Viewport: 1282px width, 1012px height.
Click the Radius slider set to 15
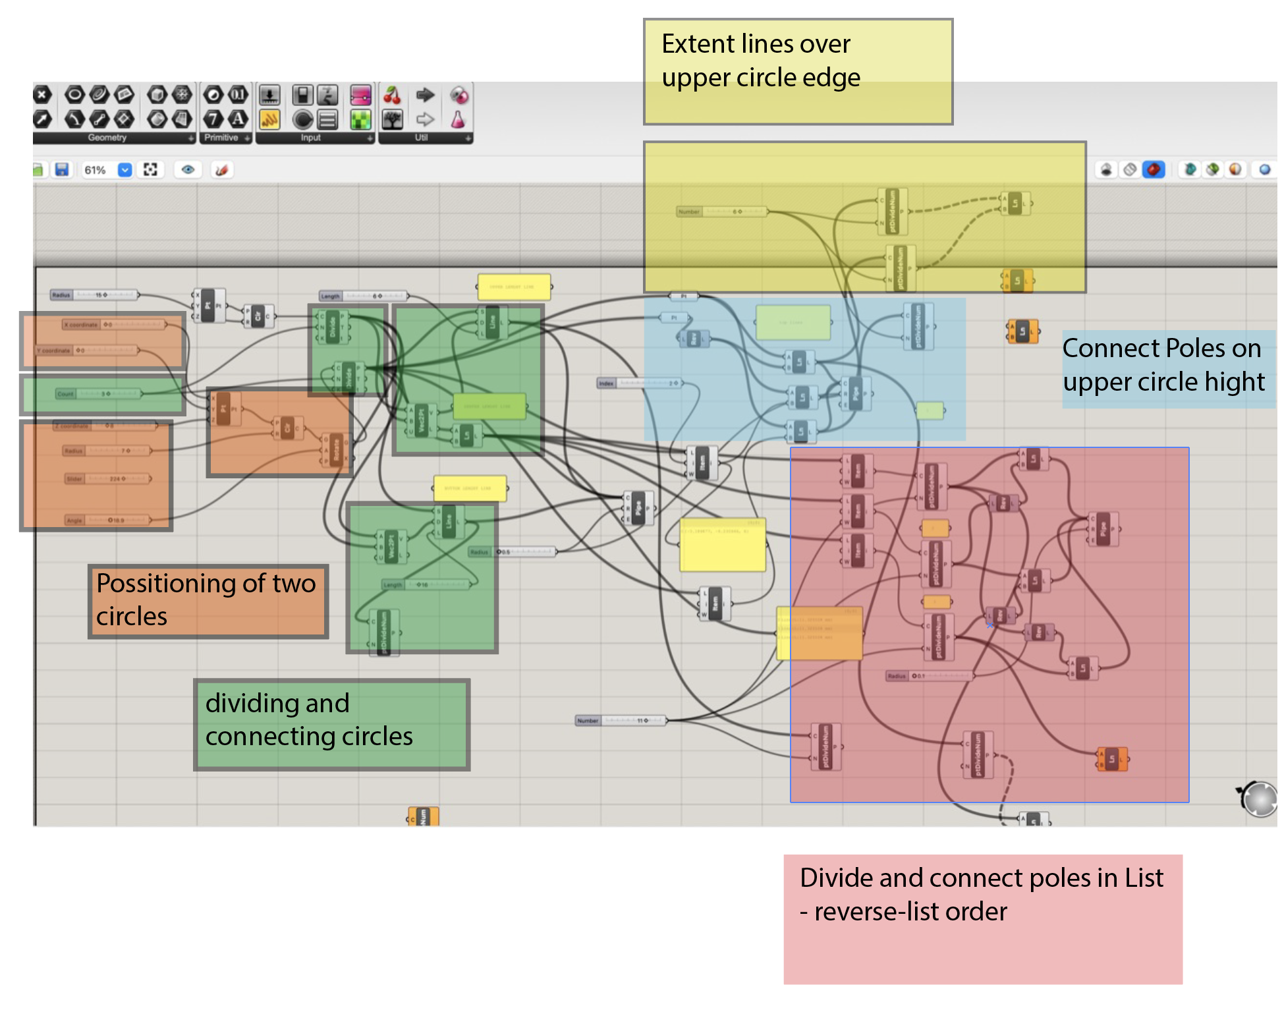pos(96,295)
